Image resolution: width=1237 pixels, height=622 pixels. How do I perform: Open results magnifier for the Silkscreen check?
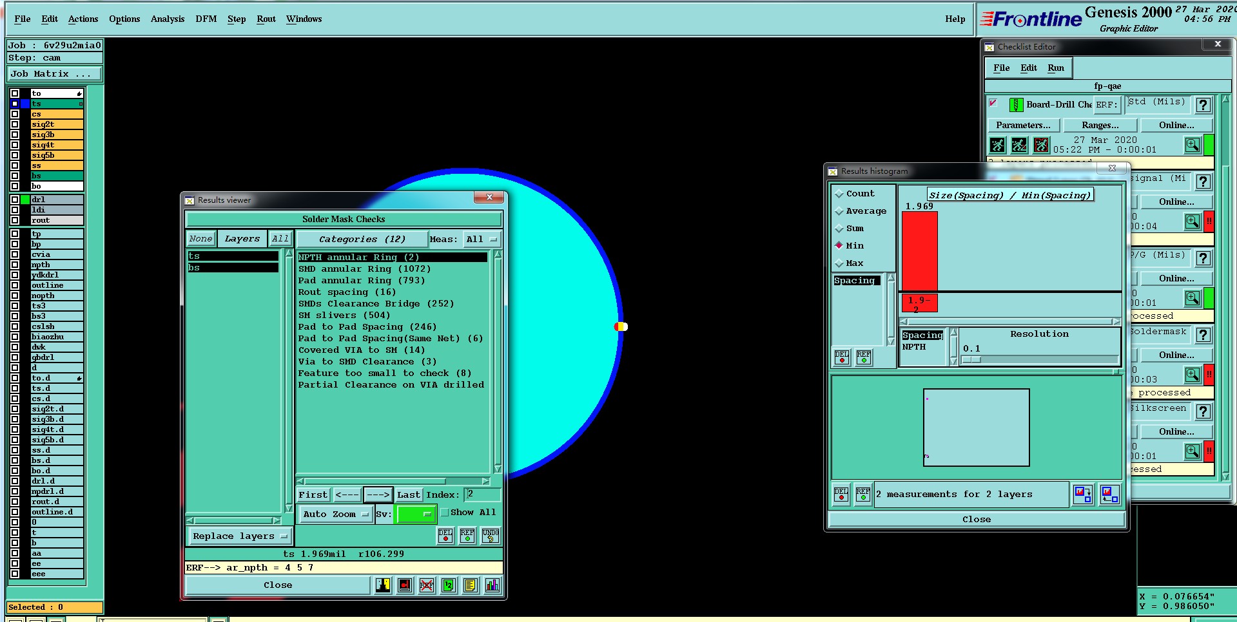coord(1193,451)
